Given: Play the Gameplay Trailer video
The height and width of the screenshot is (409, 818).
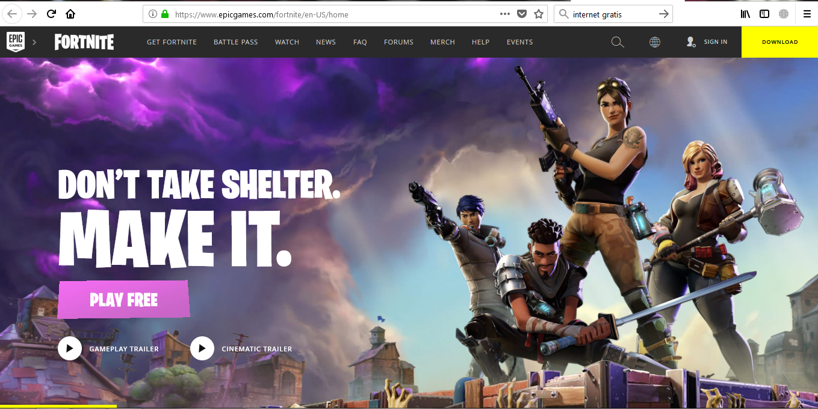Looking at the screenshot, I should (70, 348).
